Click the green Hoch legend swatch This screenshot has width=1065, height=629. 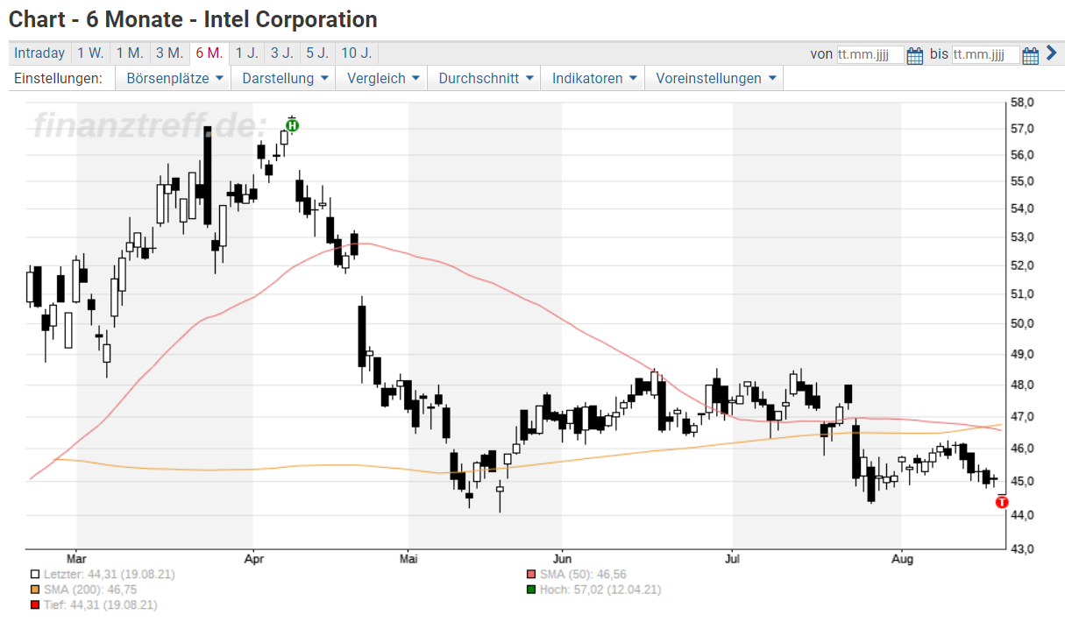click(531, 590)
